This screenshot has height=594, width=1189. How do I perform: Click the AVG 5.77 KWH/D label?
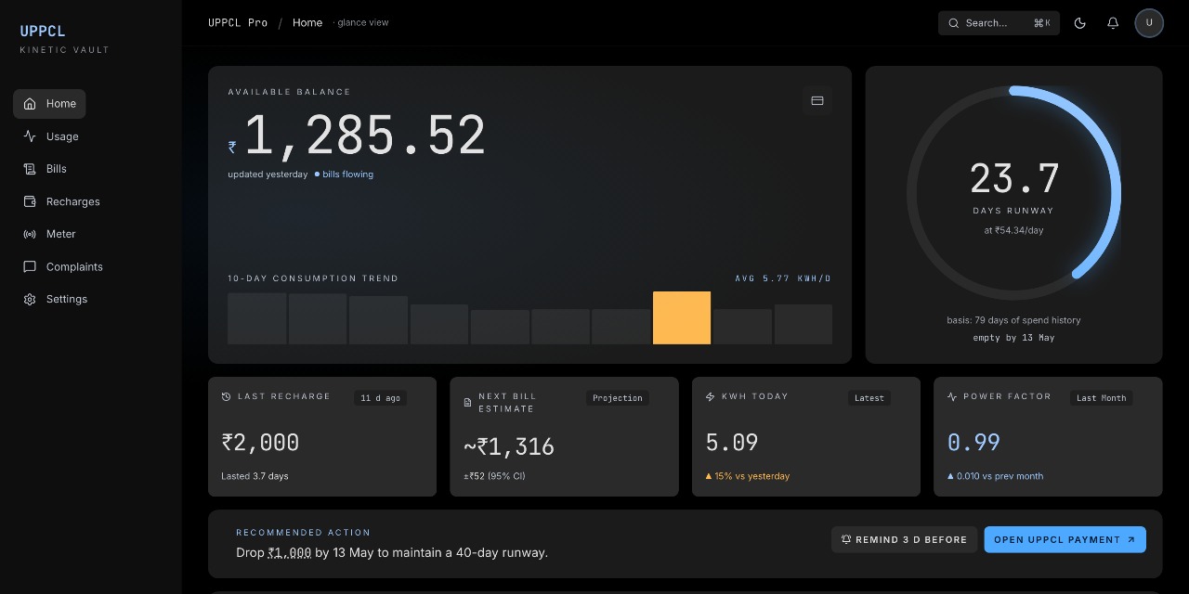click(x=784, y=278)
